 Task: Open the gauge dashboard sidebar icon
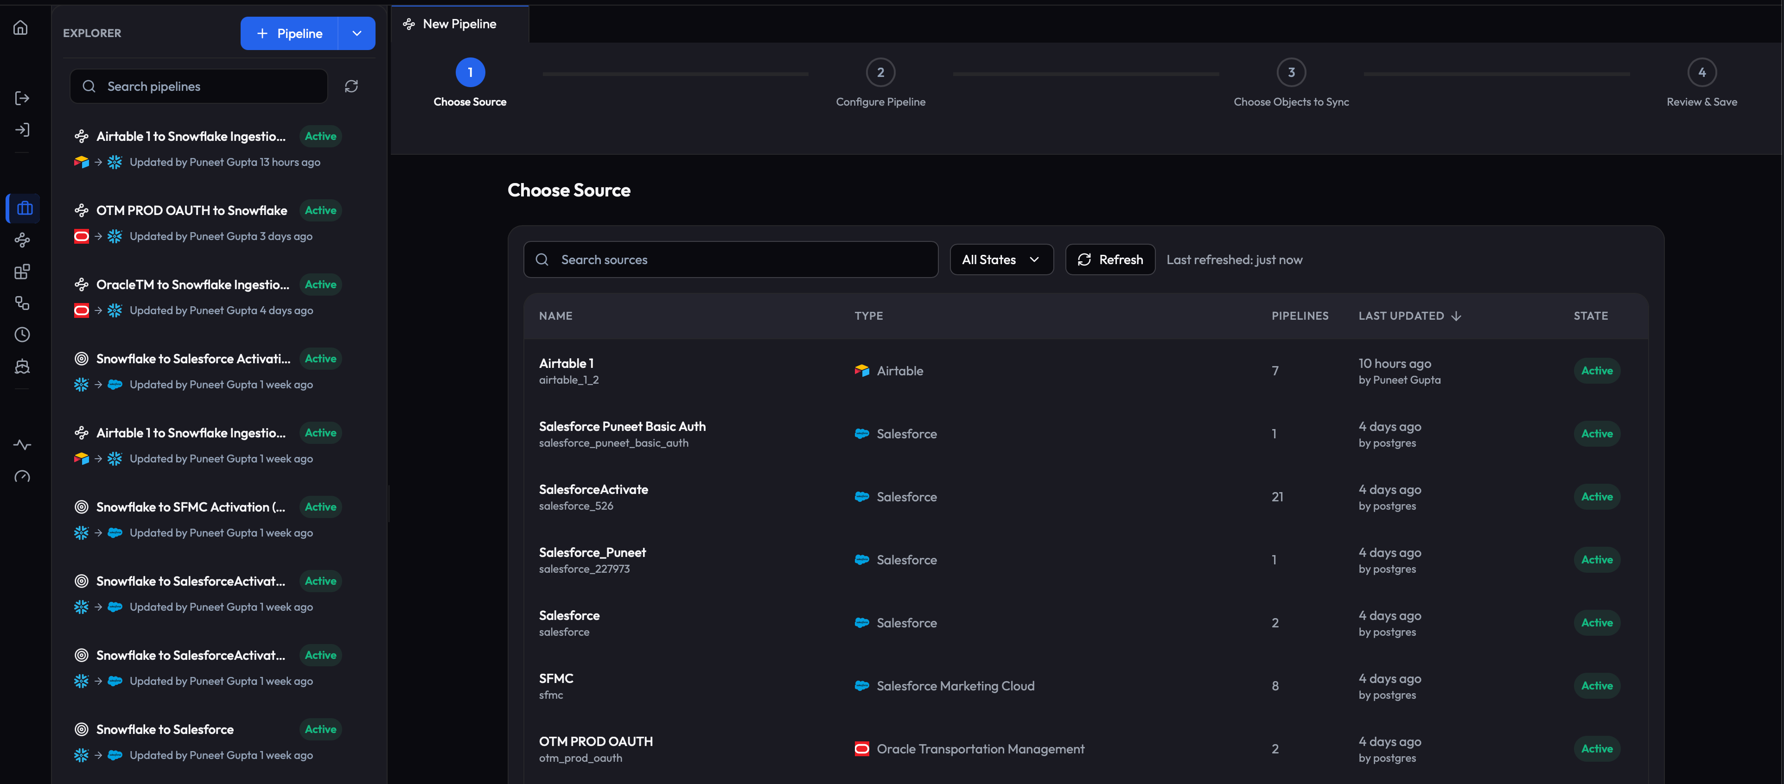pos(22,477)
